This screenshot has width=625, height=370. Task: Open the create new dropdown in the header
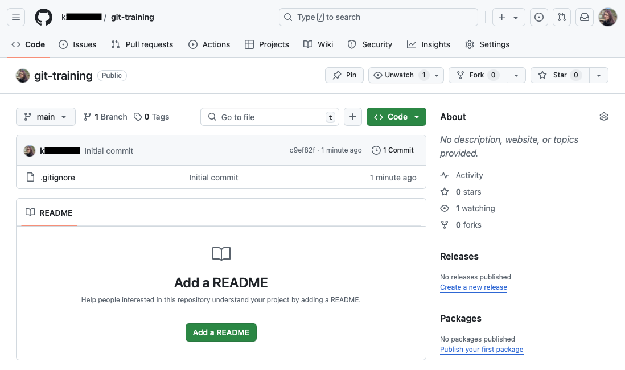point(508,17)
